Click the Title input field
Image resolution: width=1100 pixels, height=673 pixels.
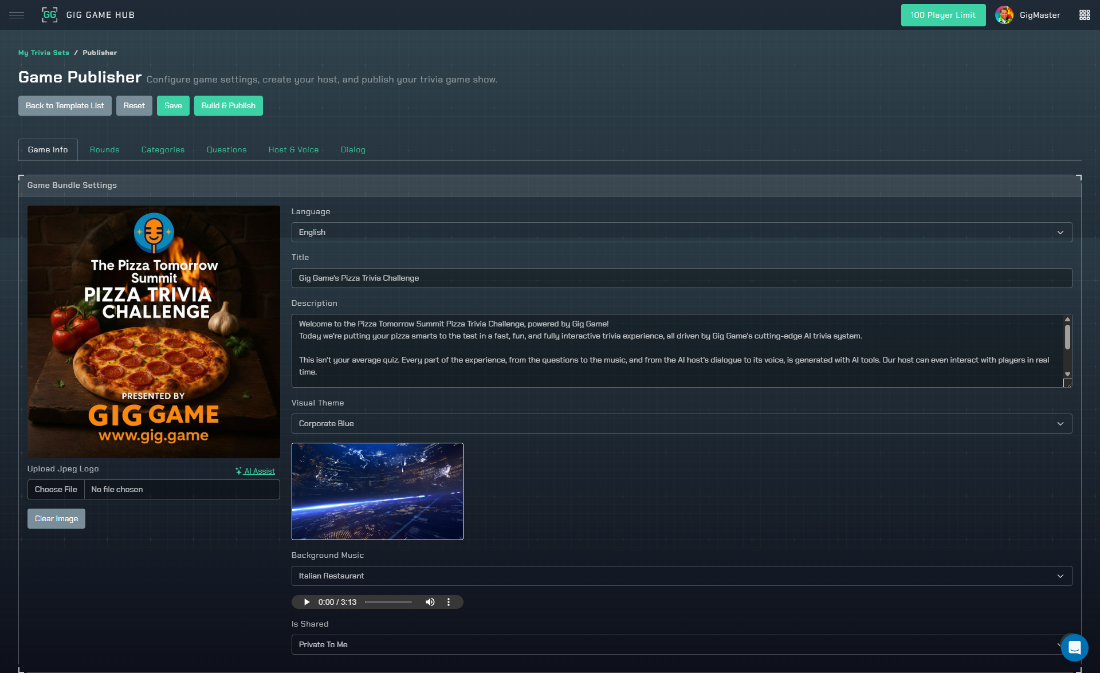click(681, 278)
